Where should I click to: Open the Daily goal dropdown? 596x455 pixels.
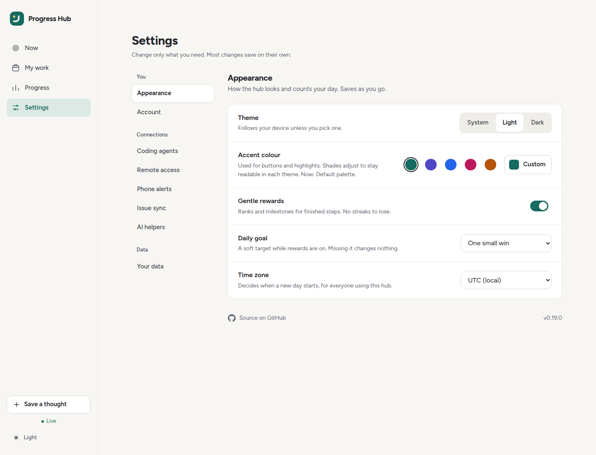pyautogui.click(x=506, y=243)
